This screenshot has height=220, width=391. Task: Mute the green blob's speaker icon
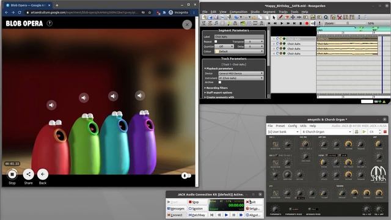[x=84, y=98]
